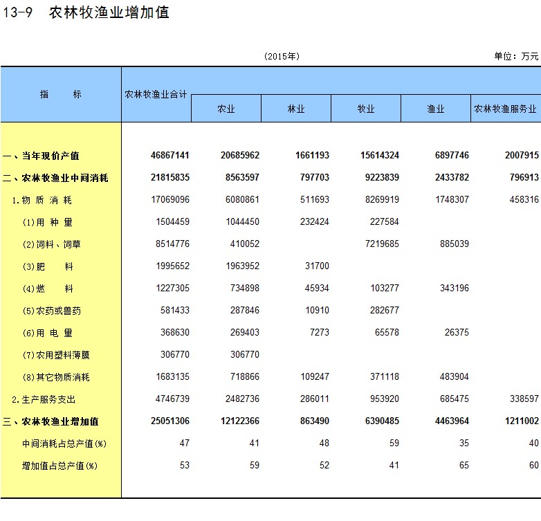Click the 林业 column header

(x=296, y=109)
